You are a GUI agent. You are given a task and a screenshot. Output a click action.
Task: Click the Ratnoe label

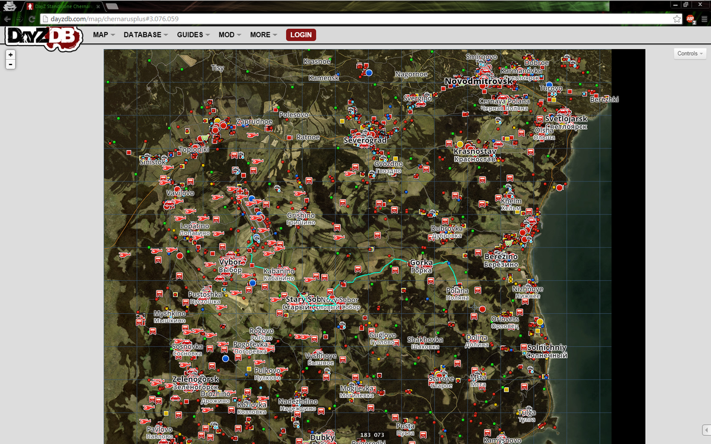pos(308,137)
